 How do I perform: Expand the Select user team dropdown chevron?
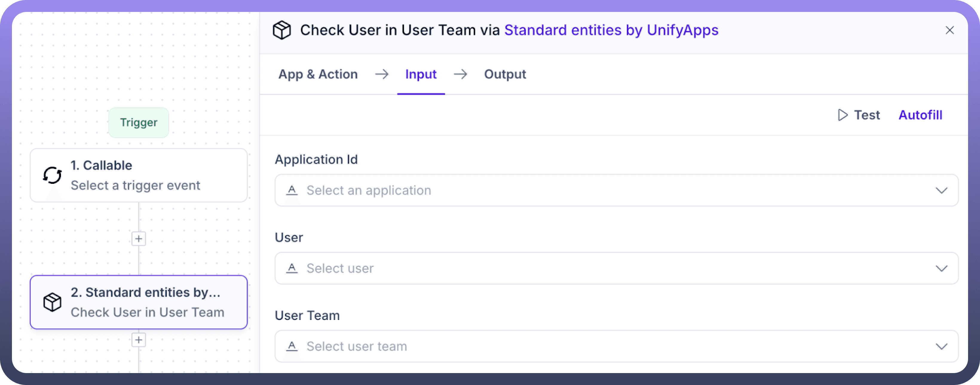(x=941, y=346)
